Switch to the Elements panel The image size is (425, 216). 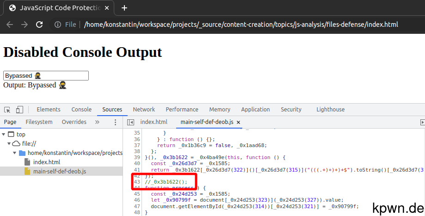tap(49, 110)
